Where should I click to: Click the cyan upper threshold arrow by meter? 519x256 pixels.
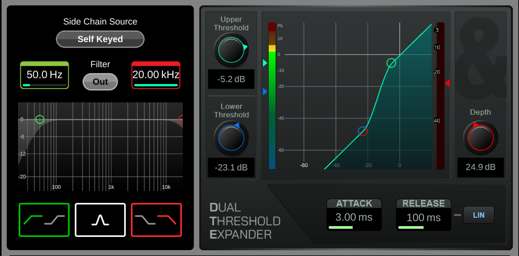(265, 63)
